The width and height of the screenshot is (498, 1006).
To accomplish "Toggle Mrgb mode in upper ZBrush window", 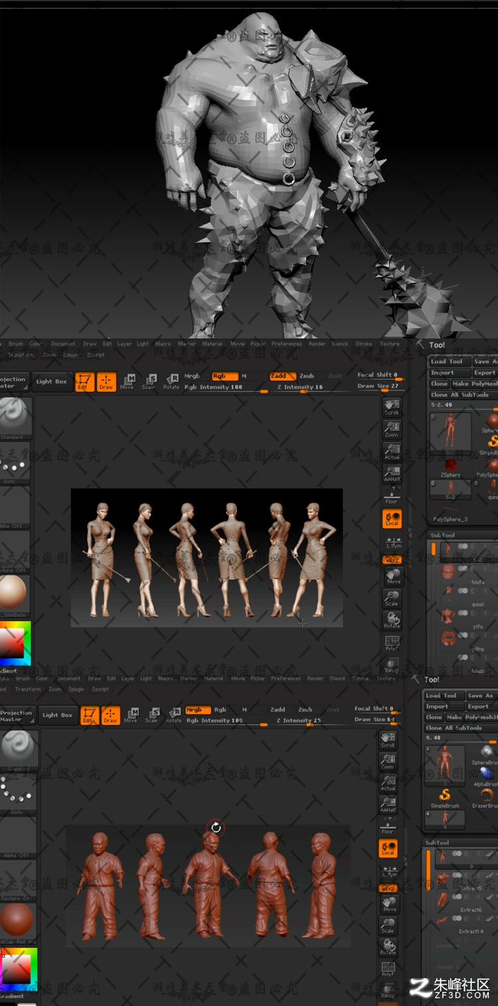I will click(x=193, y=376).
